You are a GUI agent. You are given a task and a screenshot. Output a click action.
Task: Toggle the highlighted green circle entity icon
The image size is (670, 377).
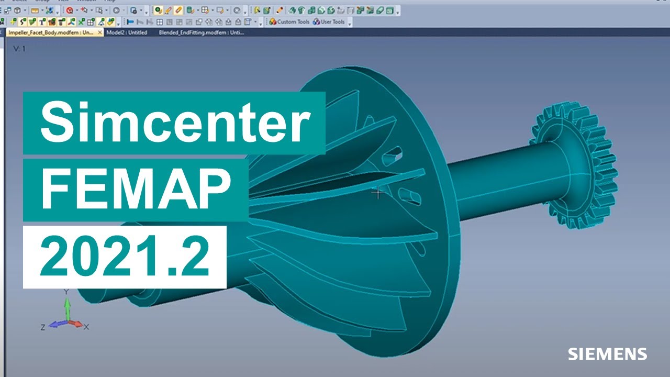click(159, 10)
